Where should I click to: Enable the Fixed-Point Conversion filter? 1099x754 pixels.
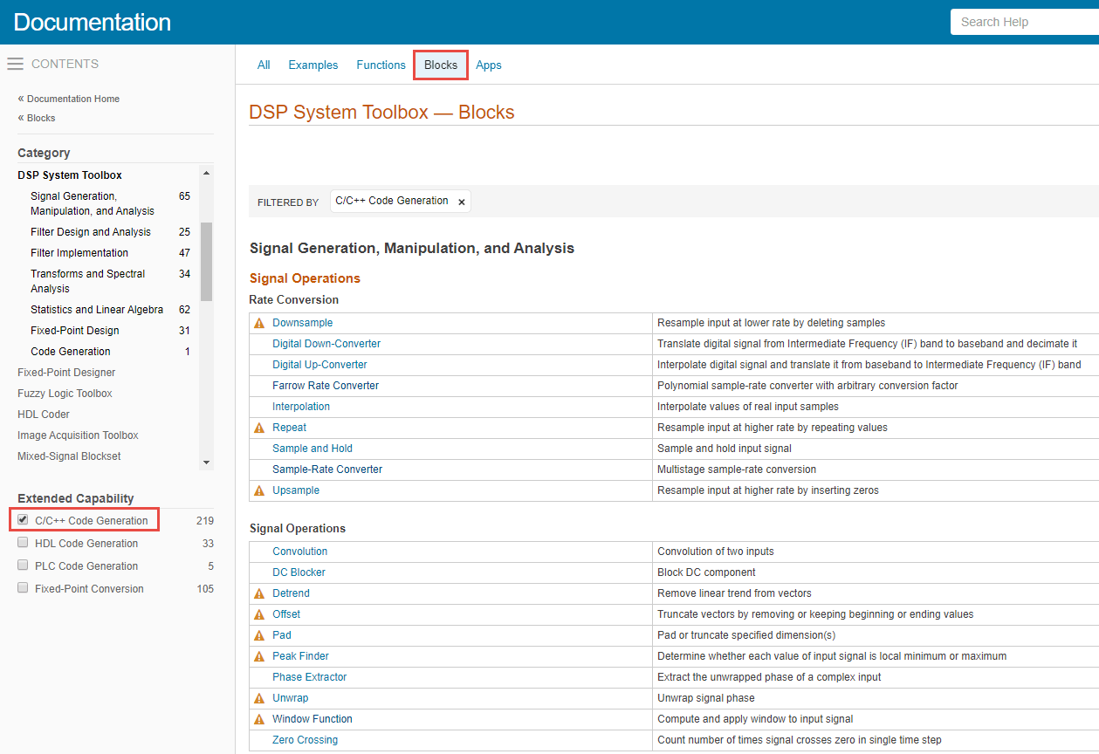tap(22, 586)
